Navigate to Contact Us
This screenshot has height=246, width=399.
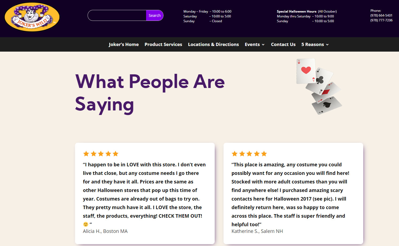pos(283,44)
